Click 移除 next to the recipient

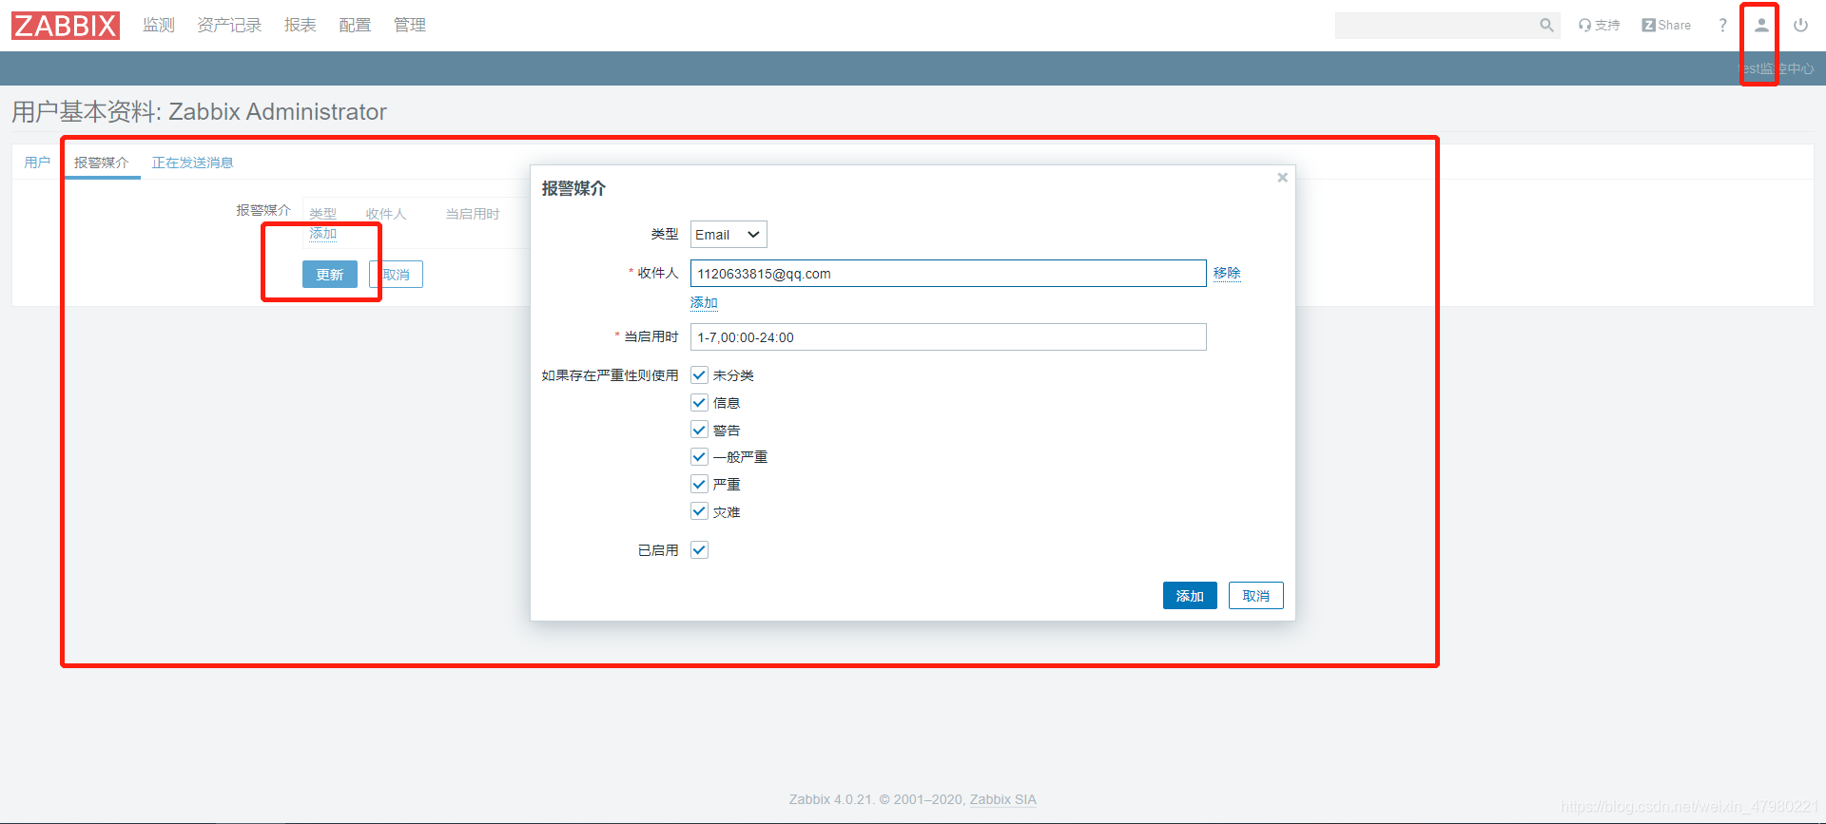(x=1227, y=274)
